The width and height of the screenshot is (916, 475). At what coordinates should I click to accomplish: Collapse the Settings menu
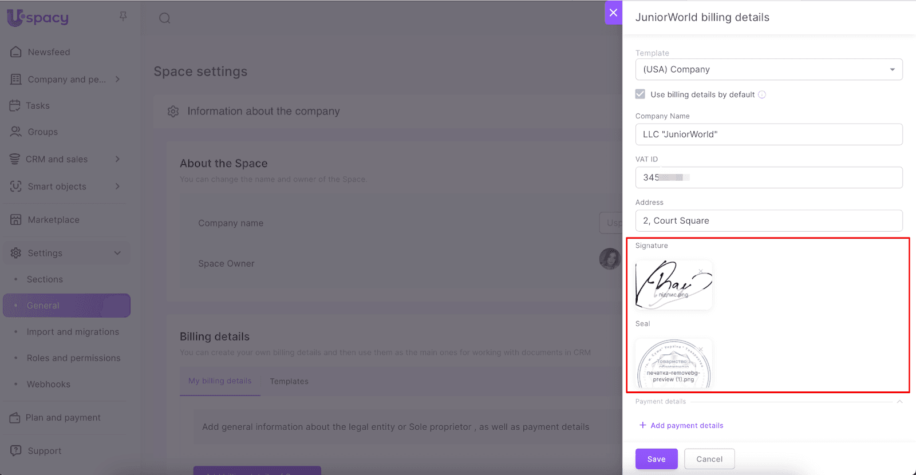click(117, 253)
